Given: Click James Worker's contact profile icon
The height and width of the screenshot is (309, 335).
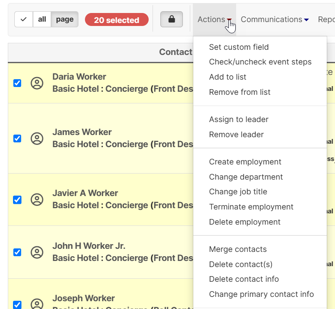Looking at the screenshot, I should point(37,138).
